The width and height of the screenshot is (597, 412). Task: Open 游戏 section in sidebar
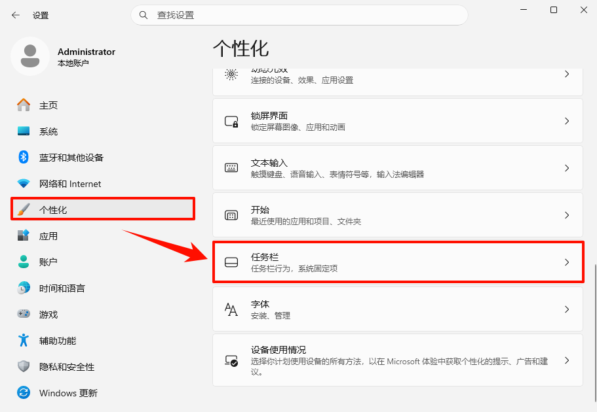(103, 315)
